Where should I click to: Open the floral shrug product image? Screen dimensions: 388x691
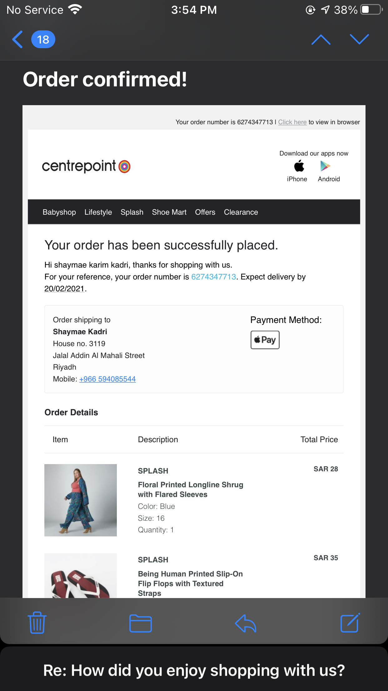tap(81, 500)
